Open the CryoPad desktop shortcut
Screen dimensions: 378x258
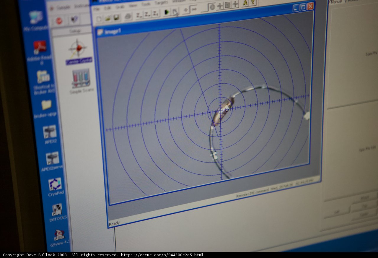[x=56, y=187]
